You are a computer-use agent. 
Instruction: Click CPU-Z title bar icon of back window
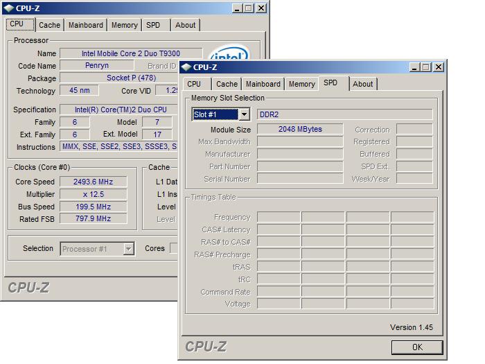click(x=8, y=8)
